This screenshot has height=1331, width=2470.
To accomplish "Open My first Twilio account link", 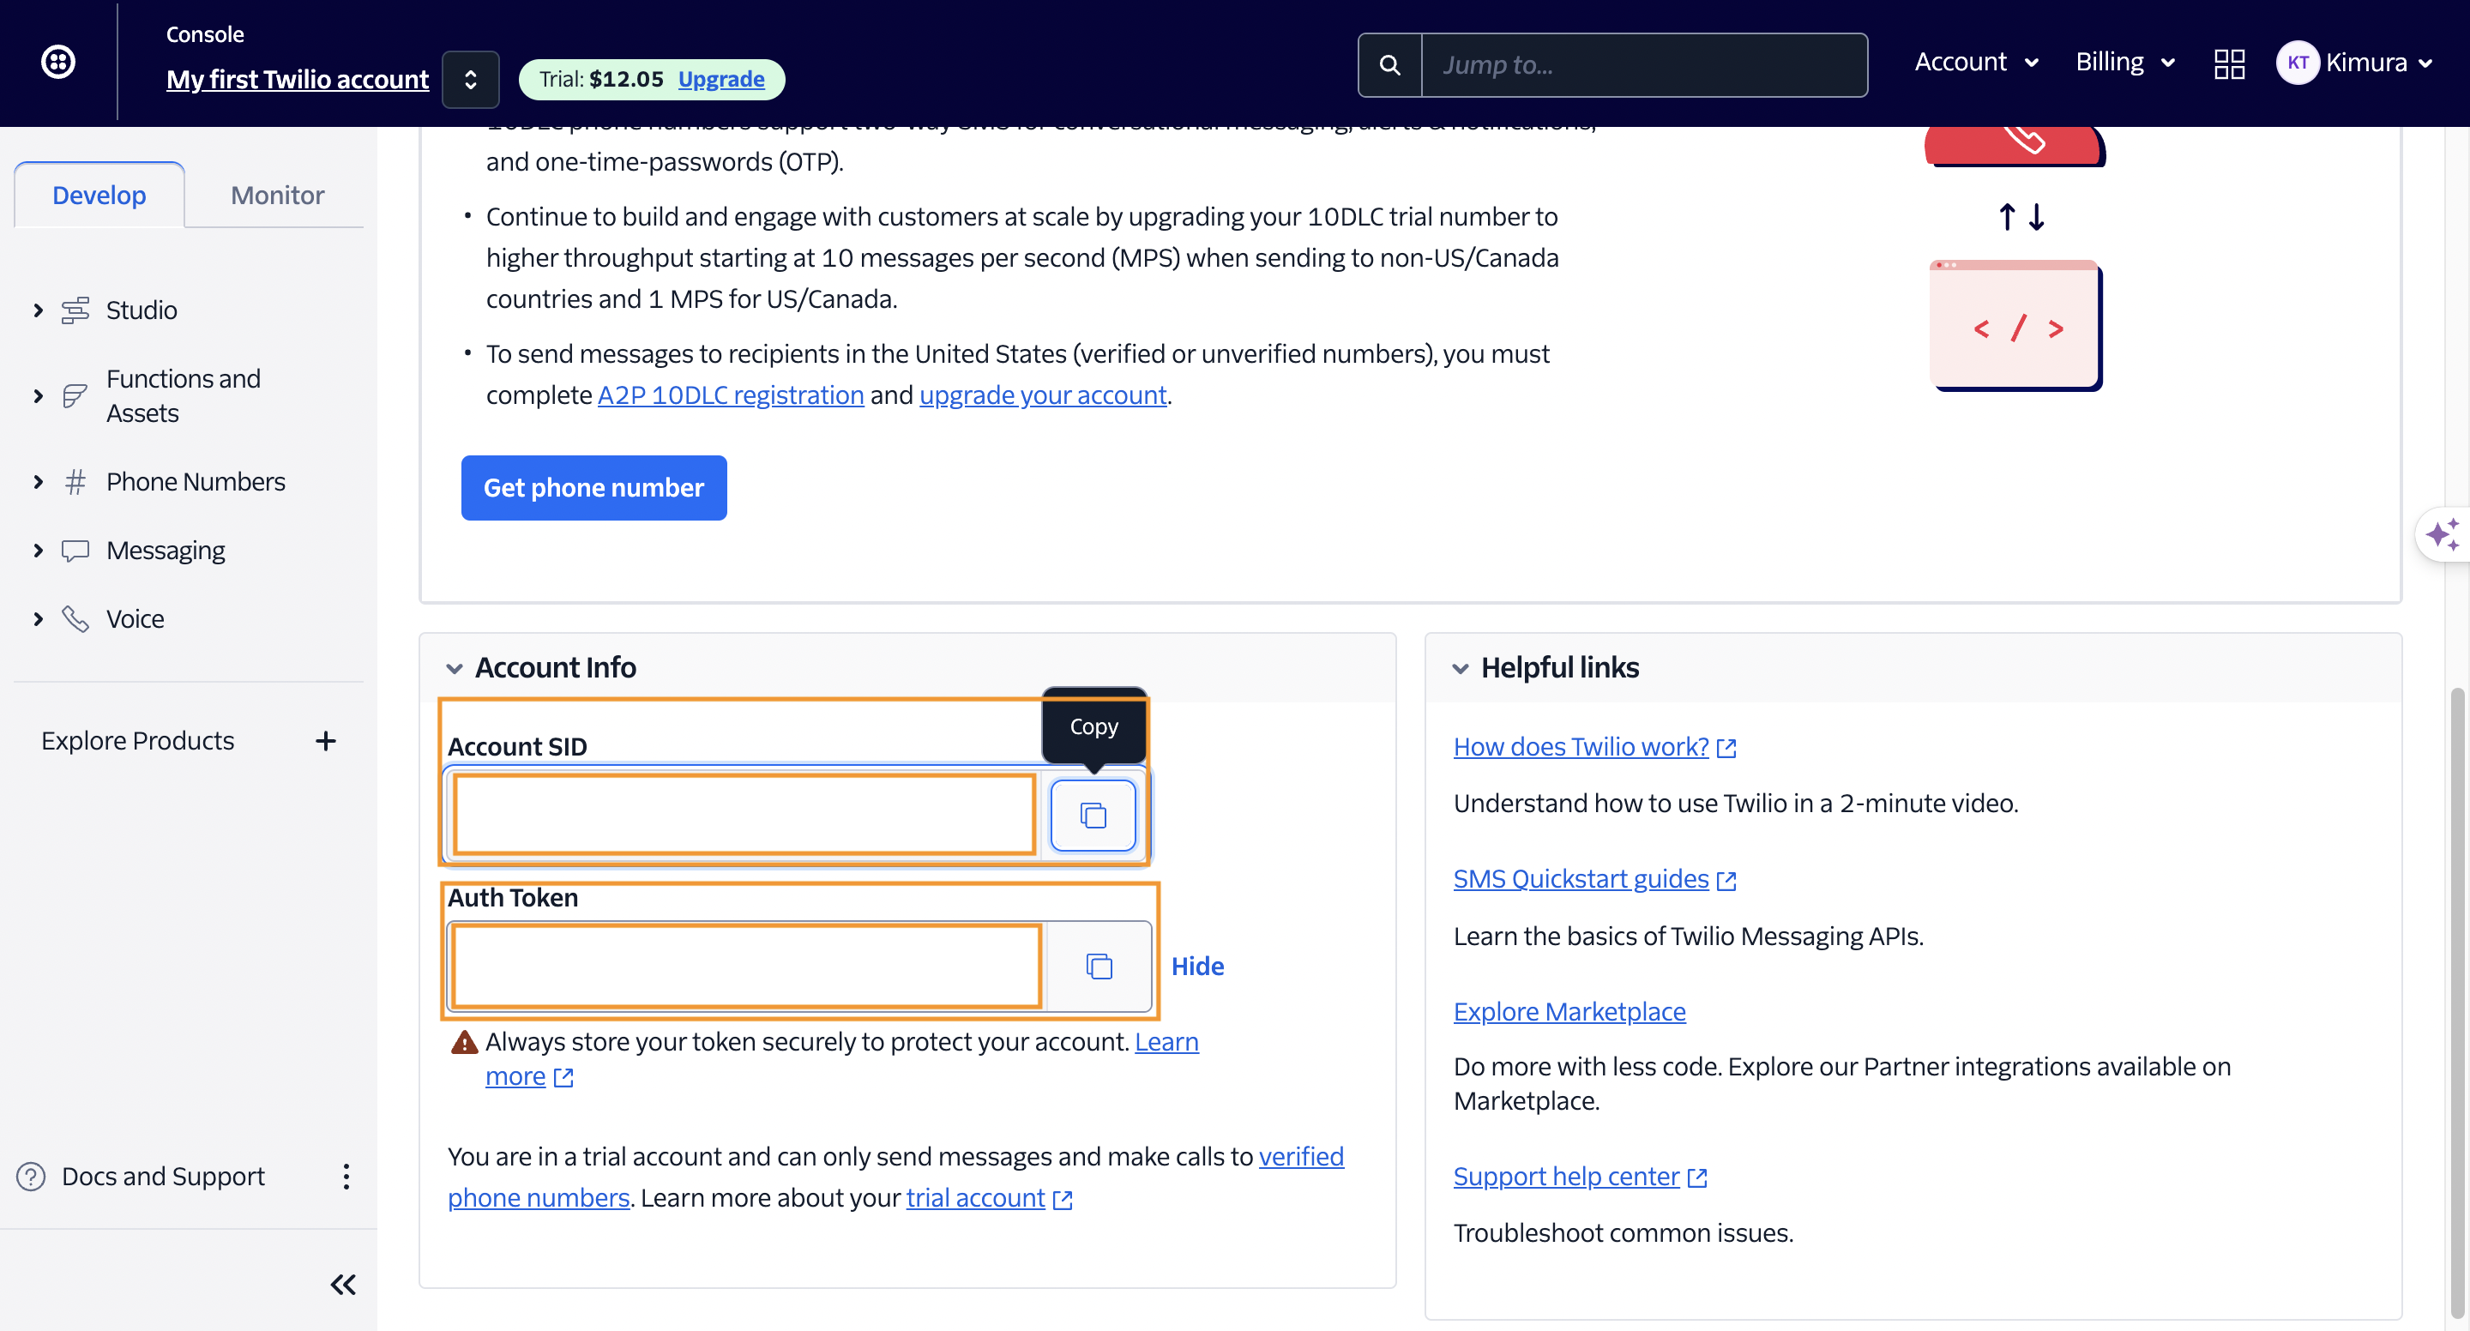I will click(298, 79).
